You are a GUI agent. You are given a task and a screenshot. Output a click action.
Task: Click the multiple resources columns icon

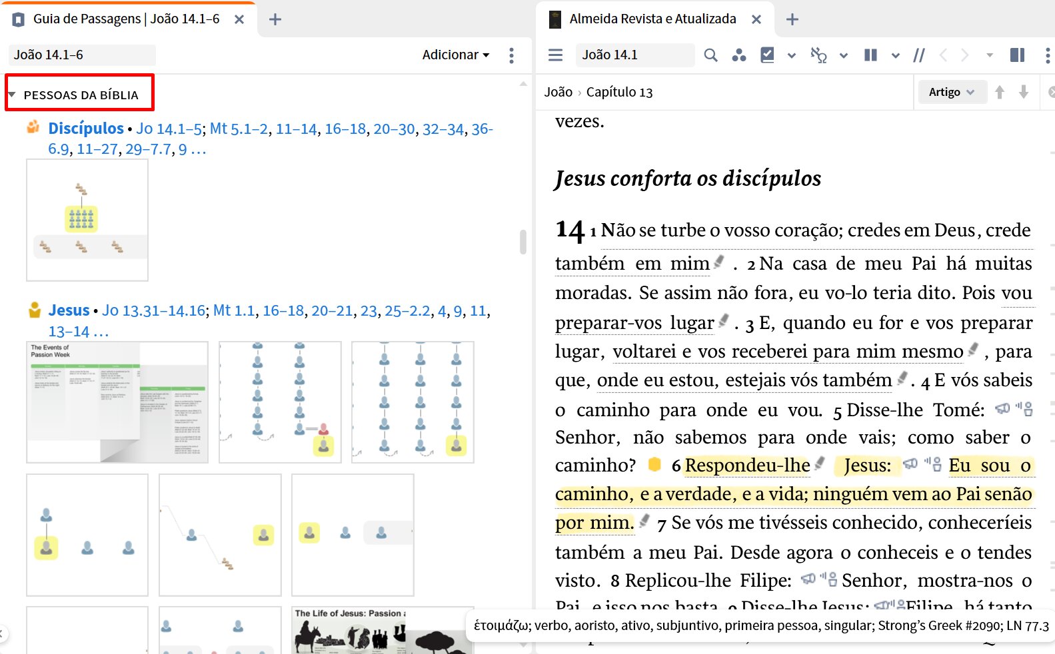pos(870,55)
